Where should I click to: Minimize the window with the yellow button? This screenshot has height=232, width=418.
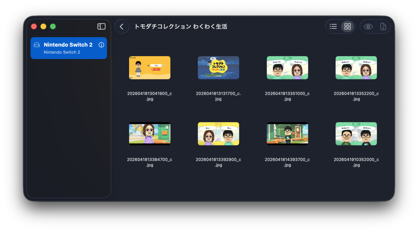[43, 26]
